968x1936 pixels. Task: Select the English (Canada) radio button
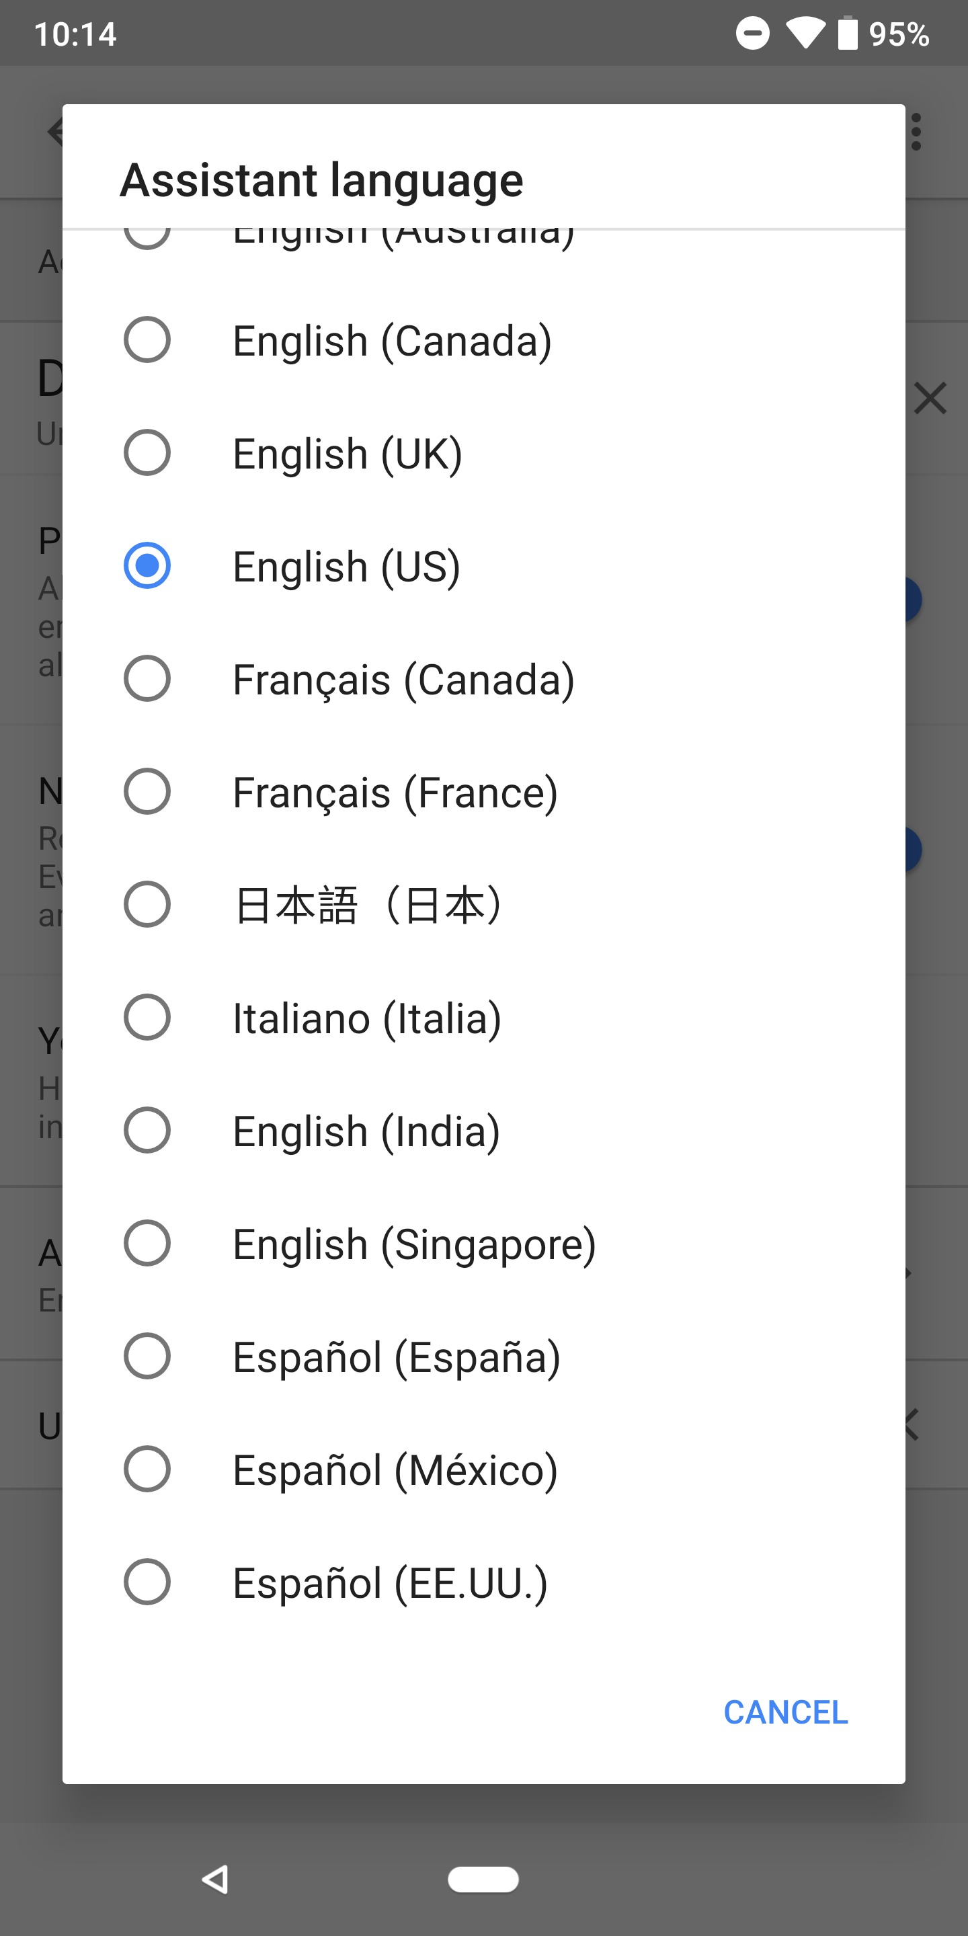tap(147, 339)
